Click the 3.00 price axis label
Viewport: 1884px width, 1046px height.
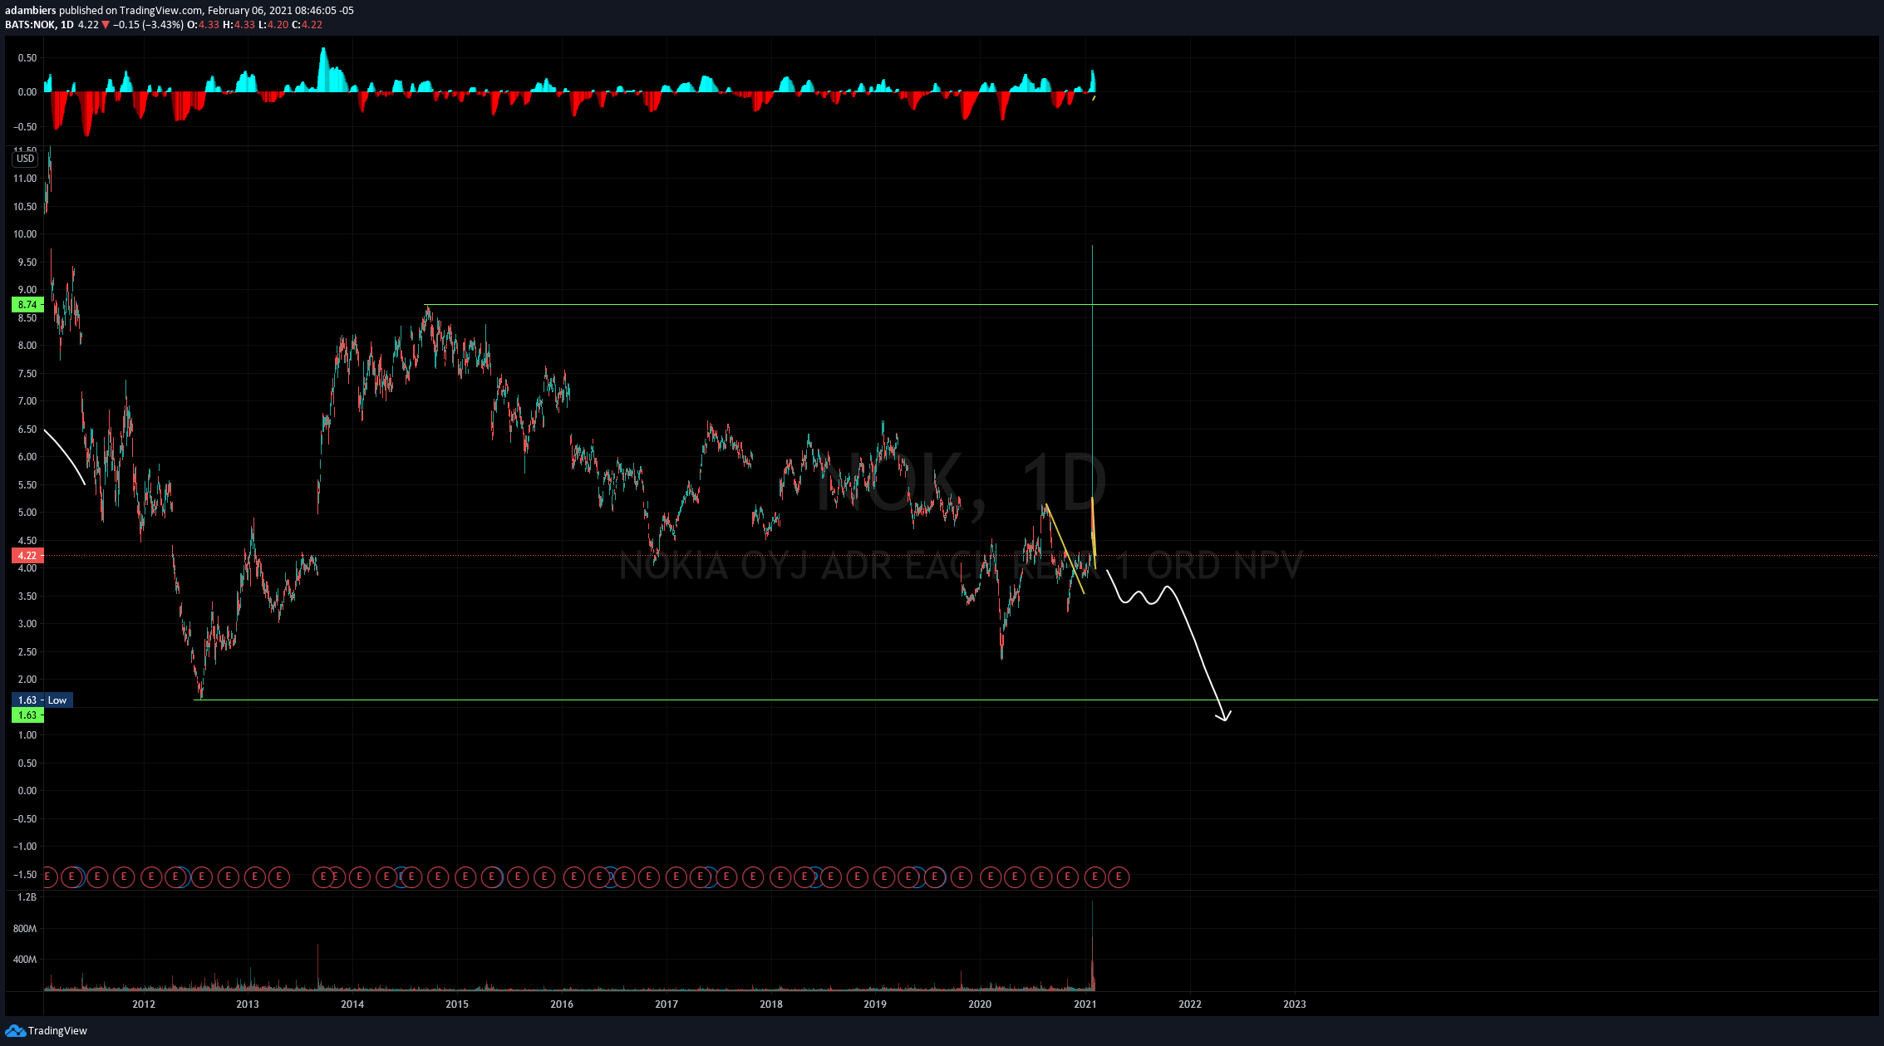pos(27,624)
